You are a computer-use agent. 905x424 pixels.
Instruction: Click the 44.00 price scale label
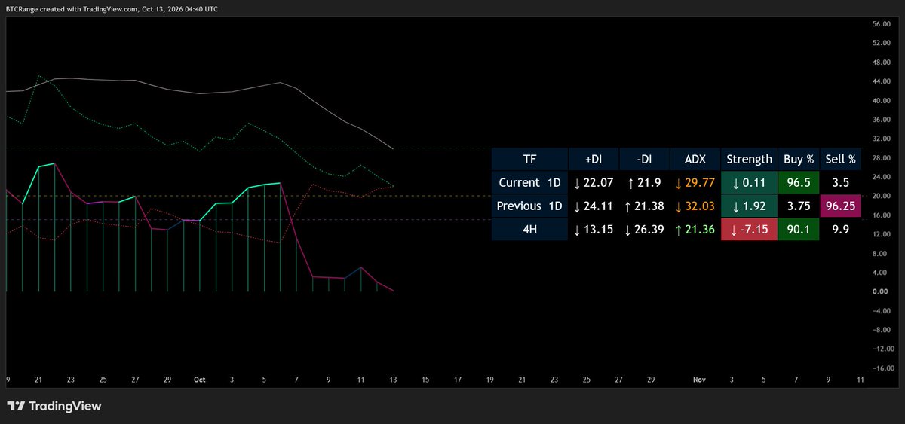click(882, 81)
